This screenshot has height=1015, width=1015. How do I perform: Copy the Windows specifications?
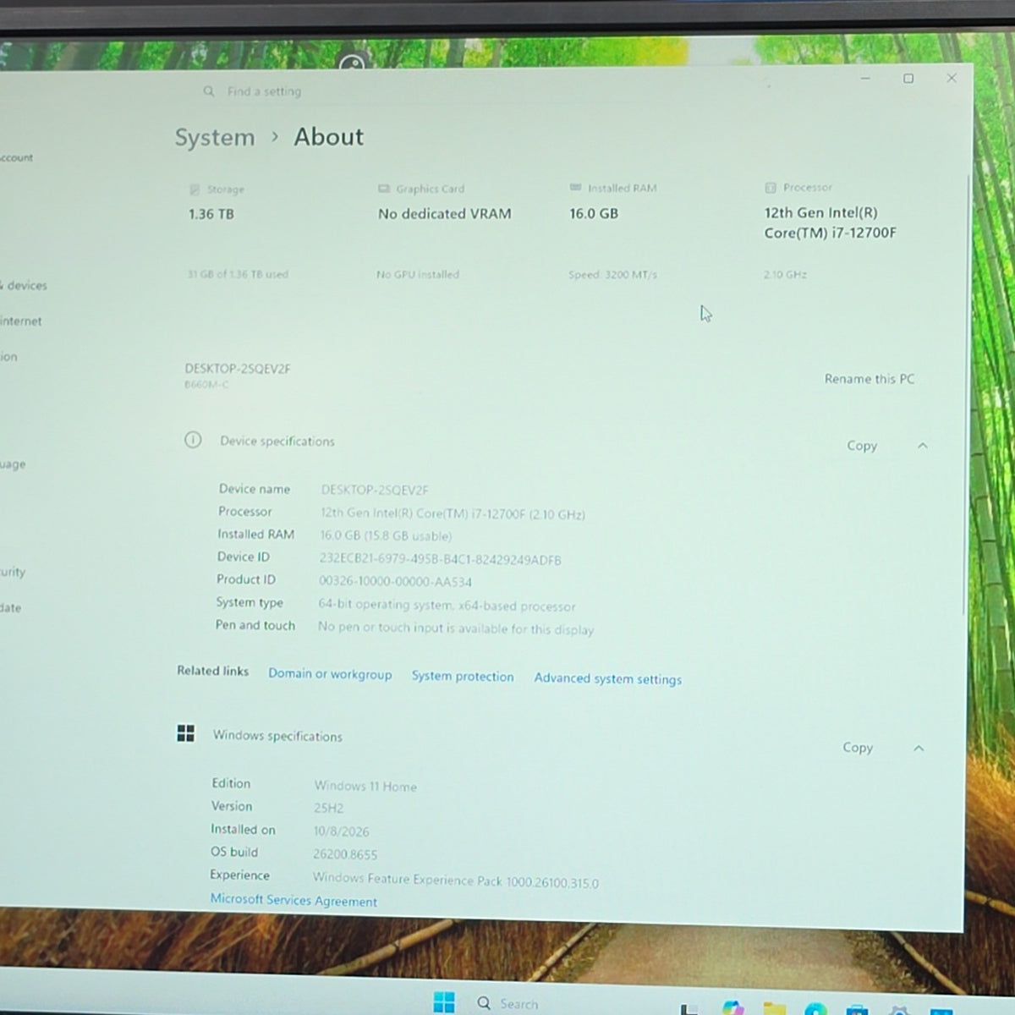click(x=858, y=748)
